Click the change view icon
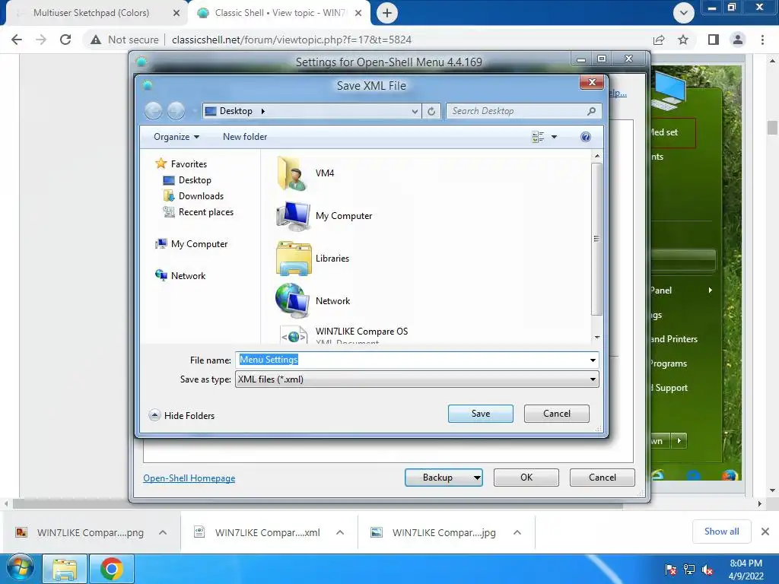Image resolution: width=779 pixels, height=584 pixels. (538, 137)
